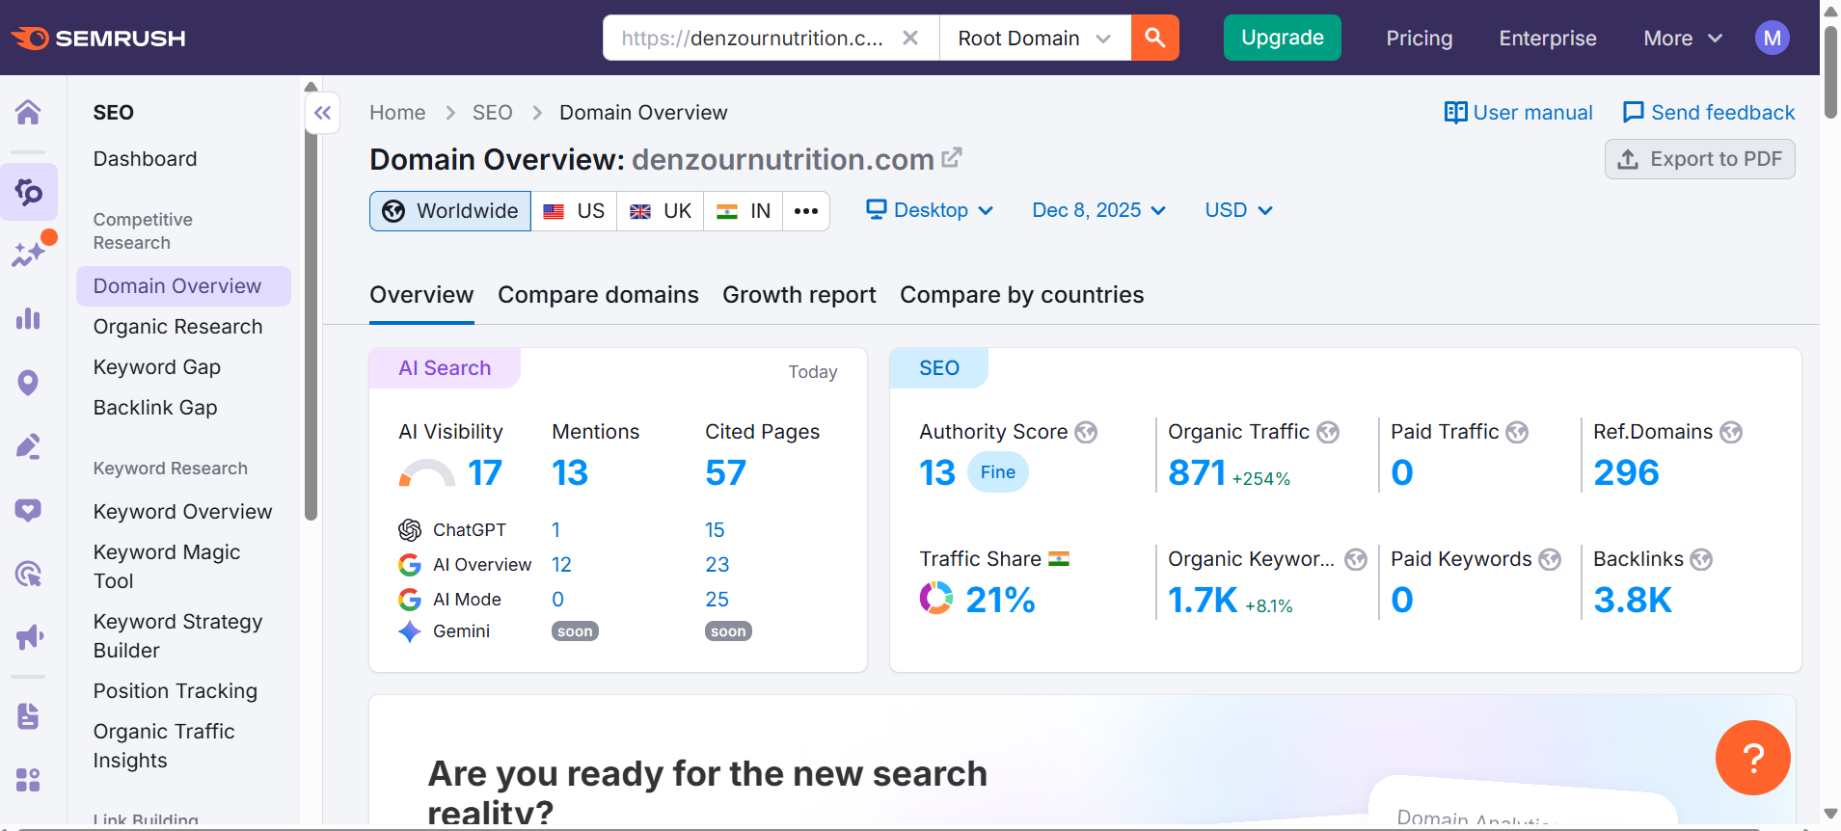Click Organic Keywords globe info icon
1841x831 pixels.
click(1356, 559)
